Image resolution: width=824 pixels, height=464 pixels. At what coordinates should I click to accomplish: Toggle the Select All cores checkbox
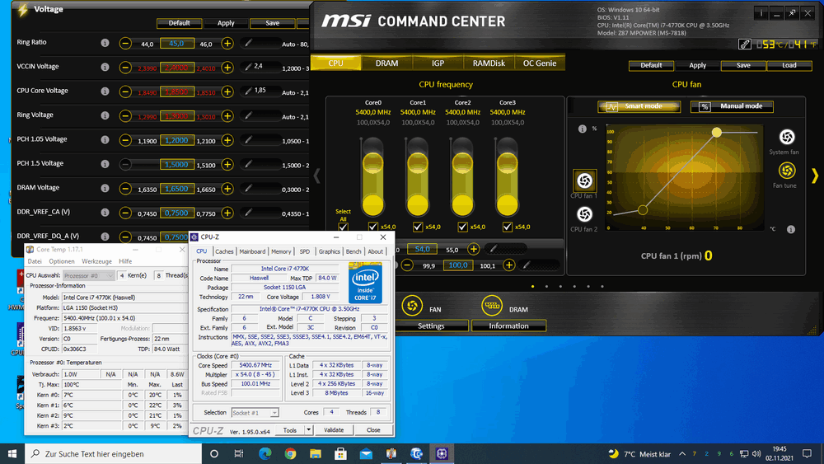pos(343,227)
